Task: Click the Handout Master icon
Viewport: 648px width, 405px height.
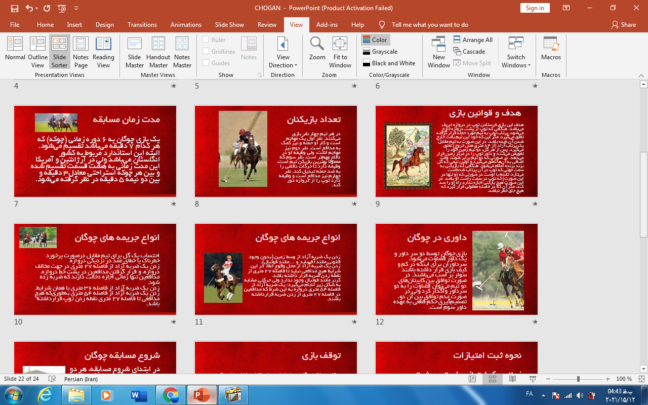Action: pos(158,50)
